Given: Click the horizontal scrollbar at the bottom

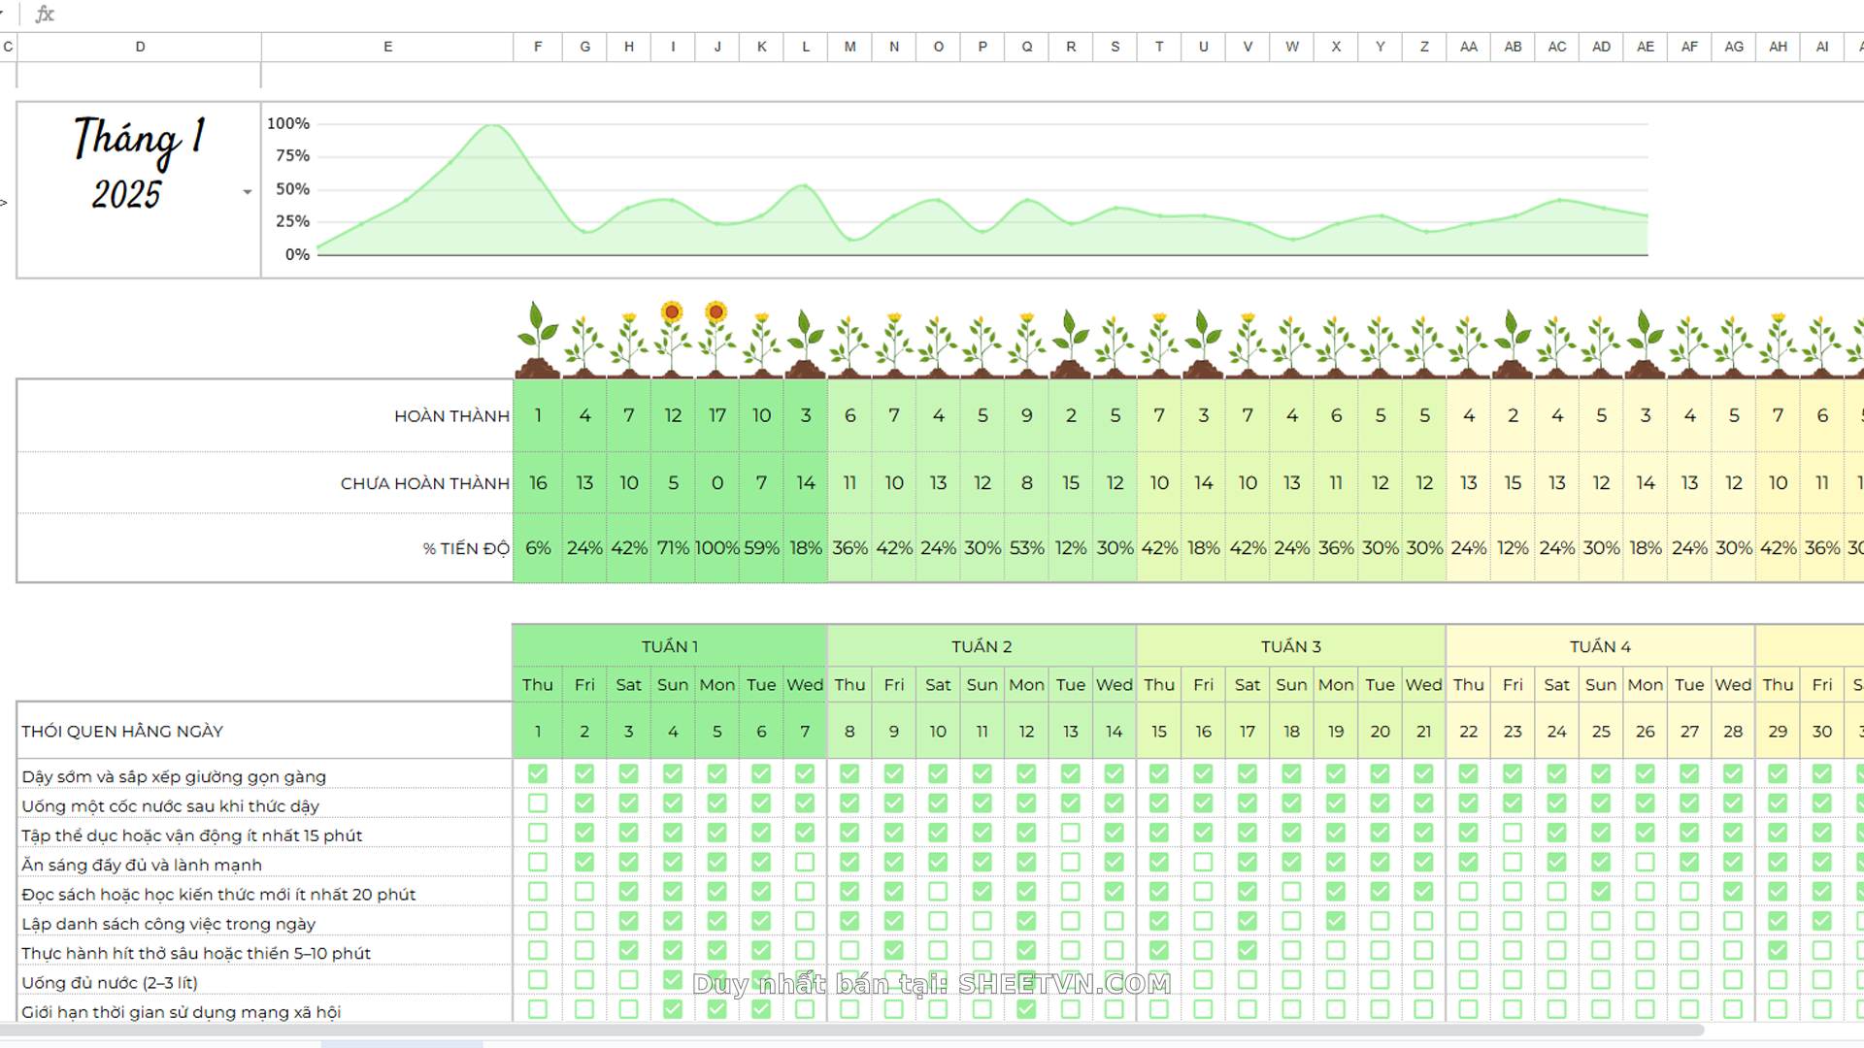Looking at the screenshot, I should (854, 1030).
